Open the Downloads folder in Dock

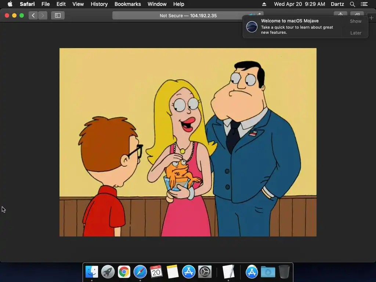pyautogui.click(x=268, y=272)
